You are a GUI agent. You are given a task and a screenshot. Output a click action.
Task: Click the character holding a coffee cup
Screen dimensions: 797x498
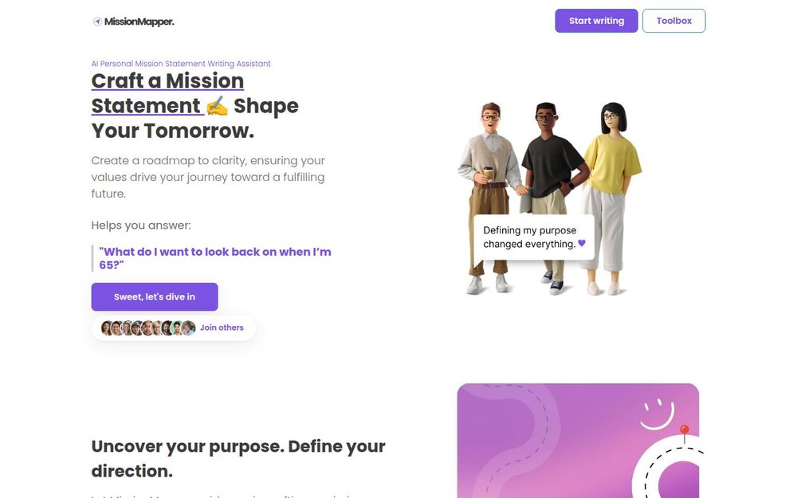pos(489,198)
